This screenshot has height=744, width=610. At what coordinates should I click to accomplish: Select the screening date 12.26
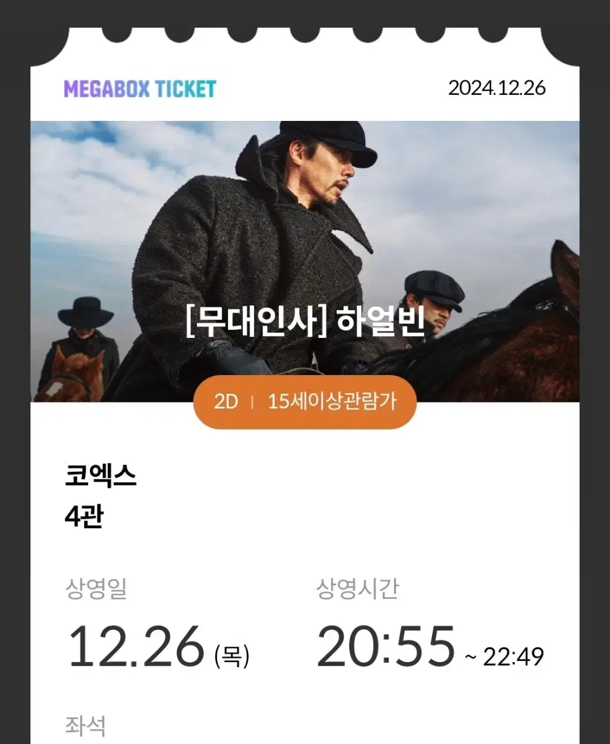coord(136,646)
